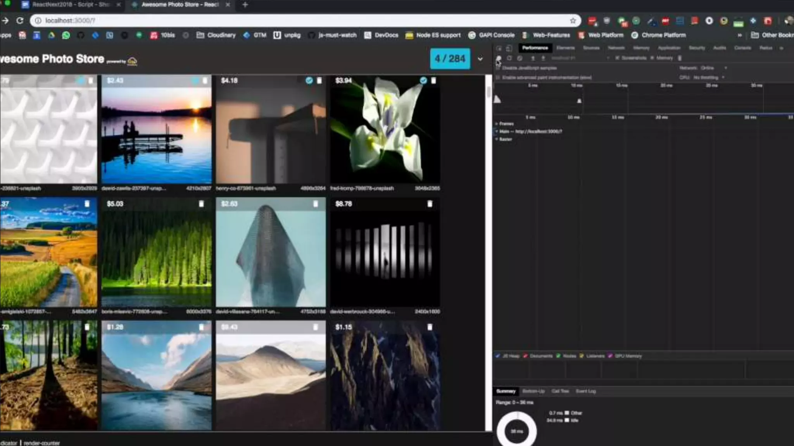
Task: Toggle the GPU Memory counter checkbox
Action: [610, 356]
